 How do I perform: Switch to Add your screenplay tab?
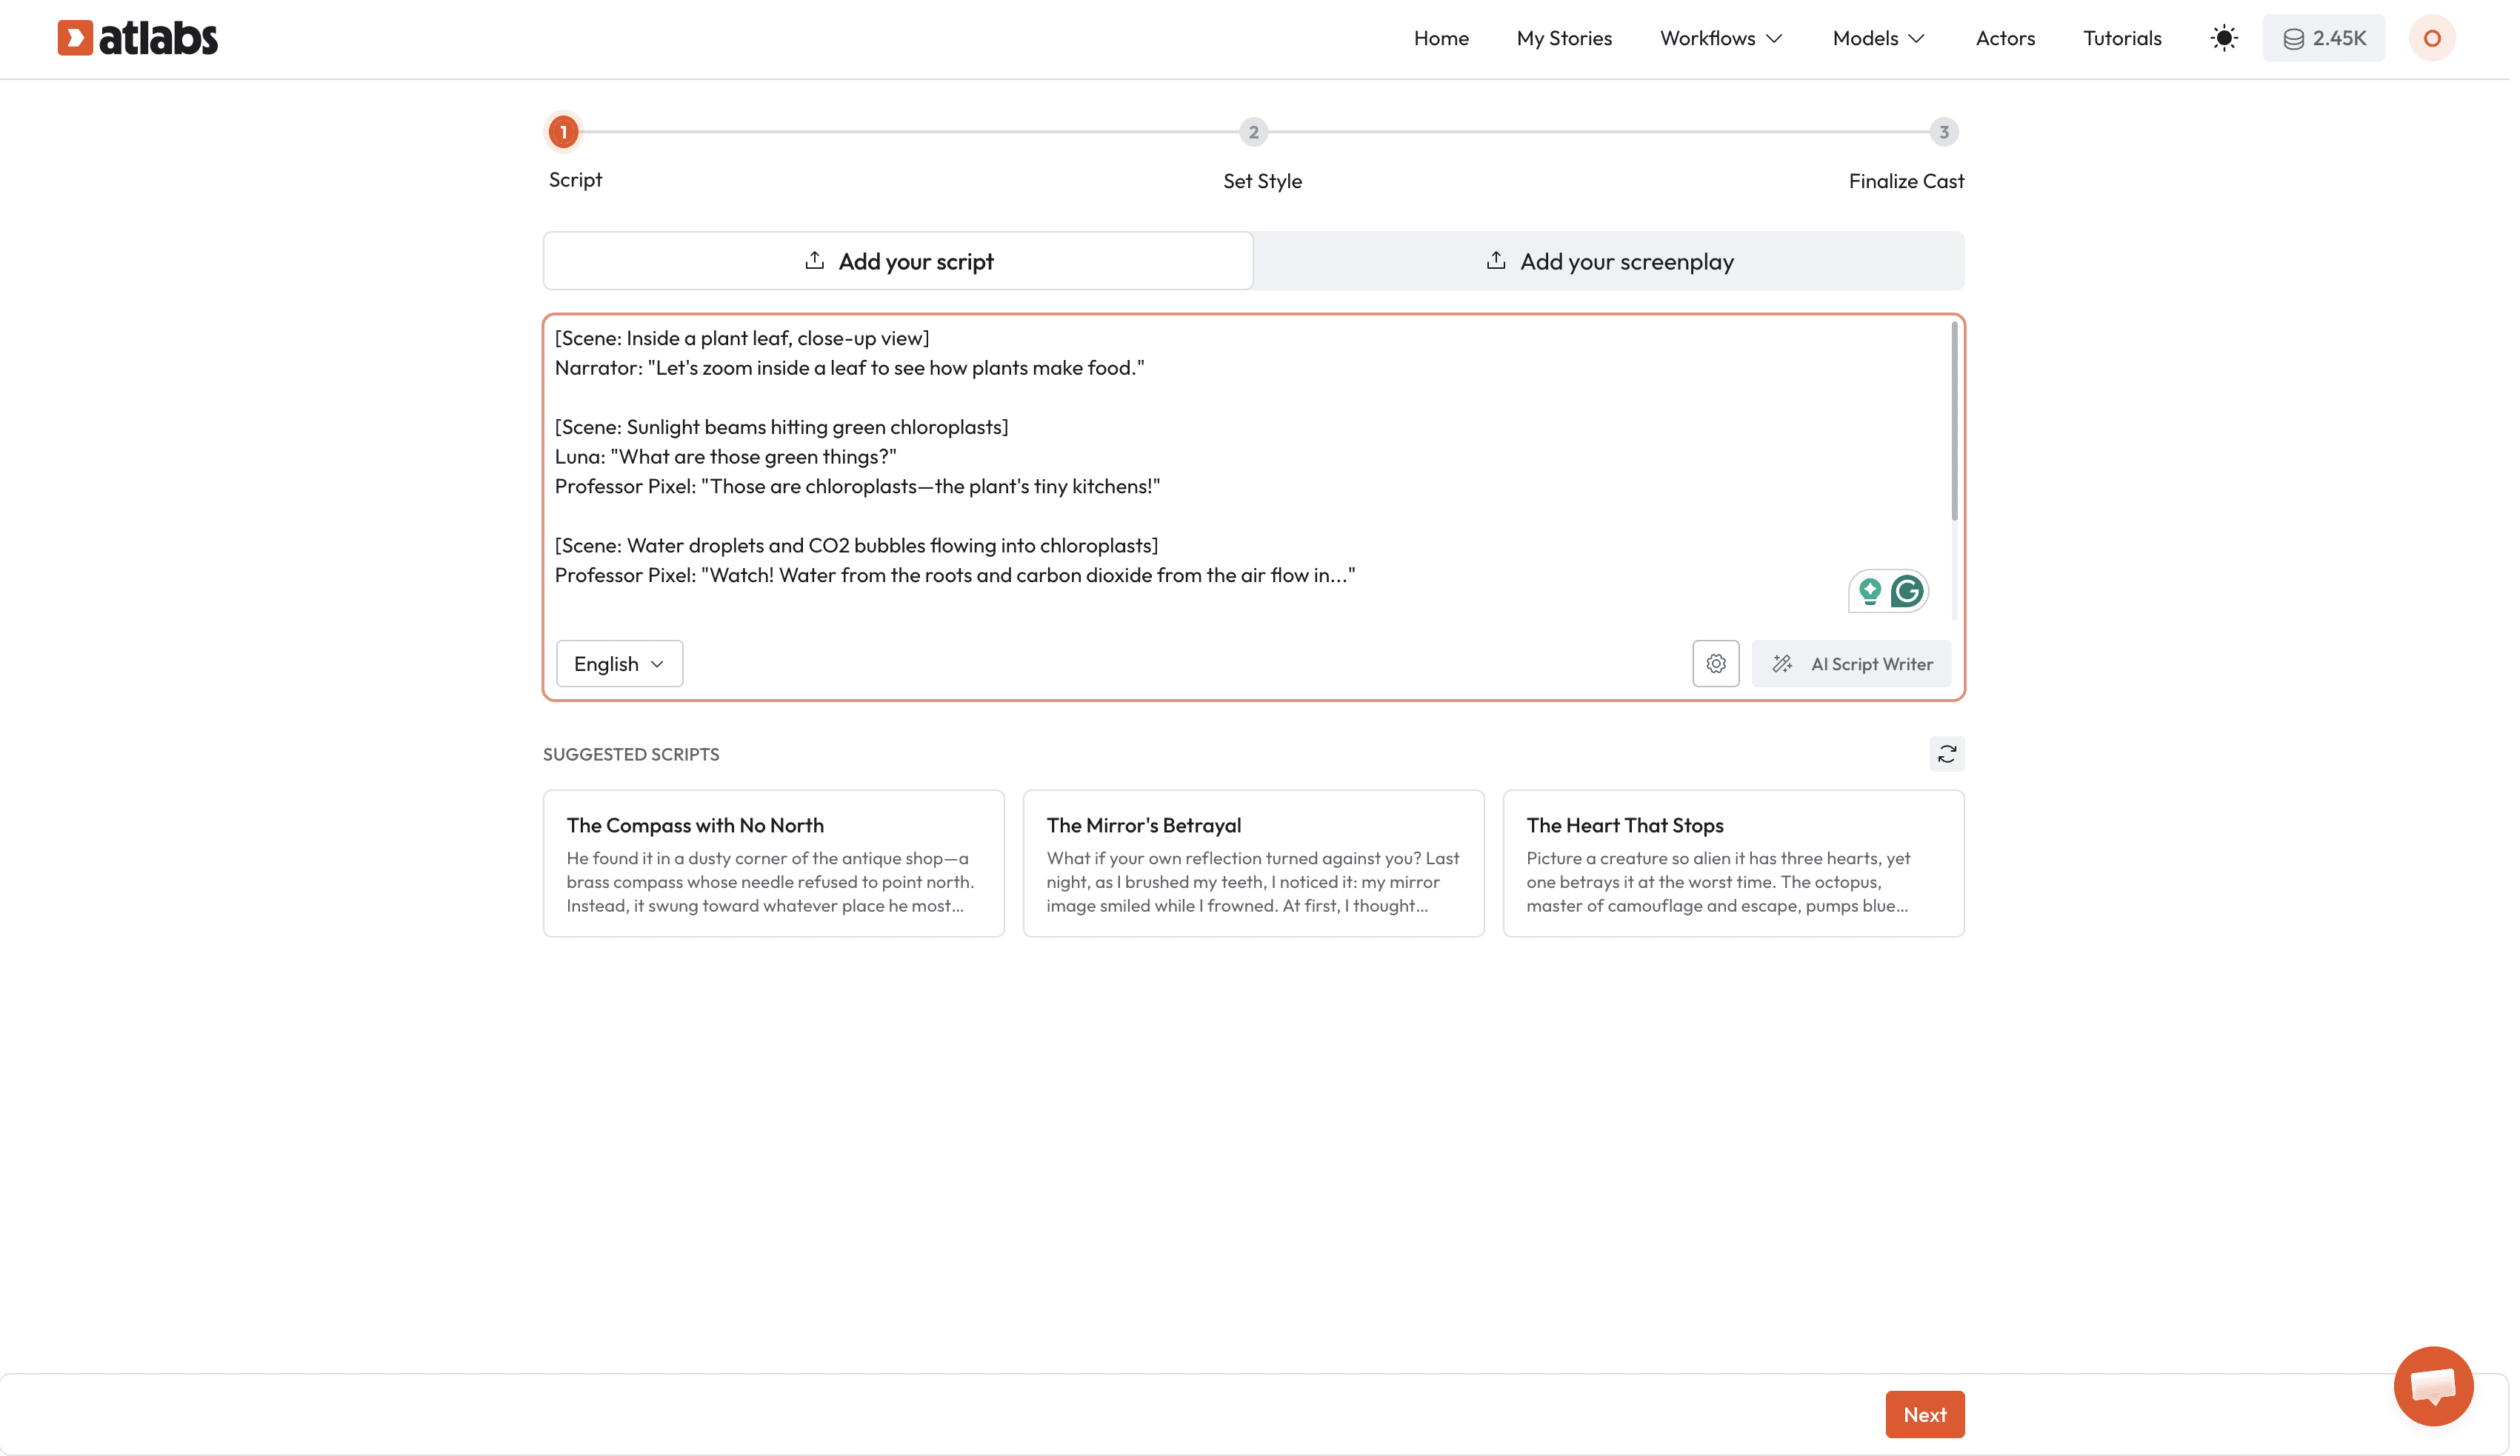(x=1608, y=261)
